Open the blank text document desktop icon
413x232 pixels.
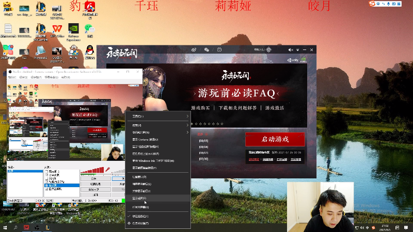point(8,30)
